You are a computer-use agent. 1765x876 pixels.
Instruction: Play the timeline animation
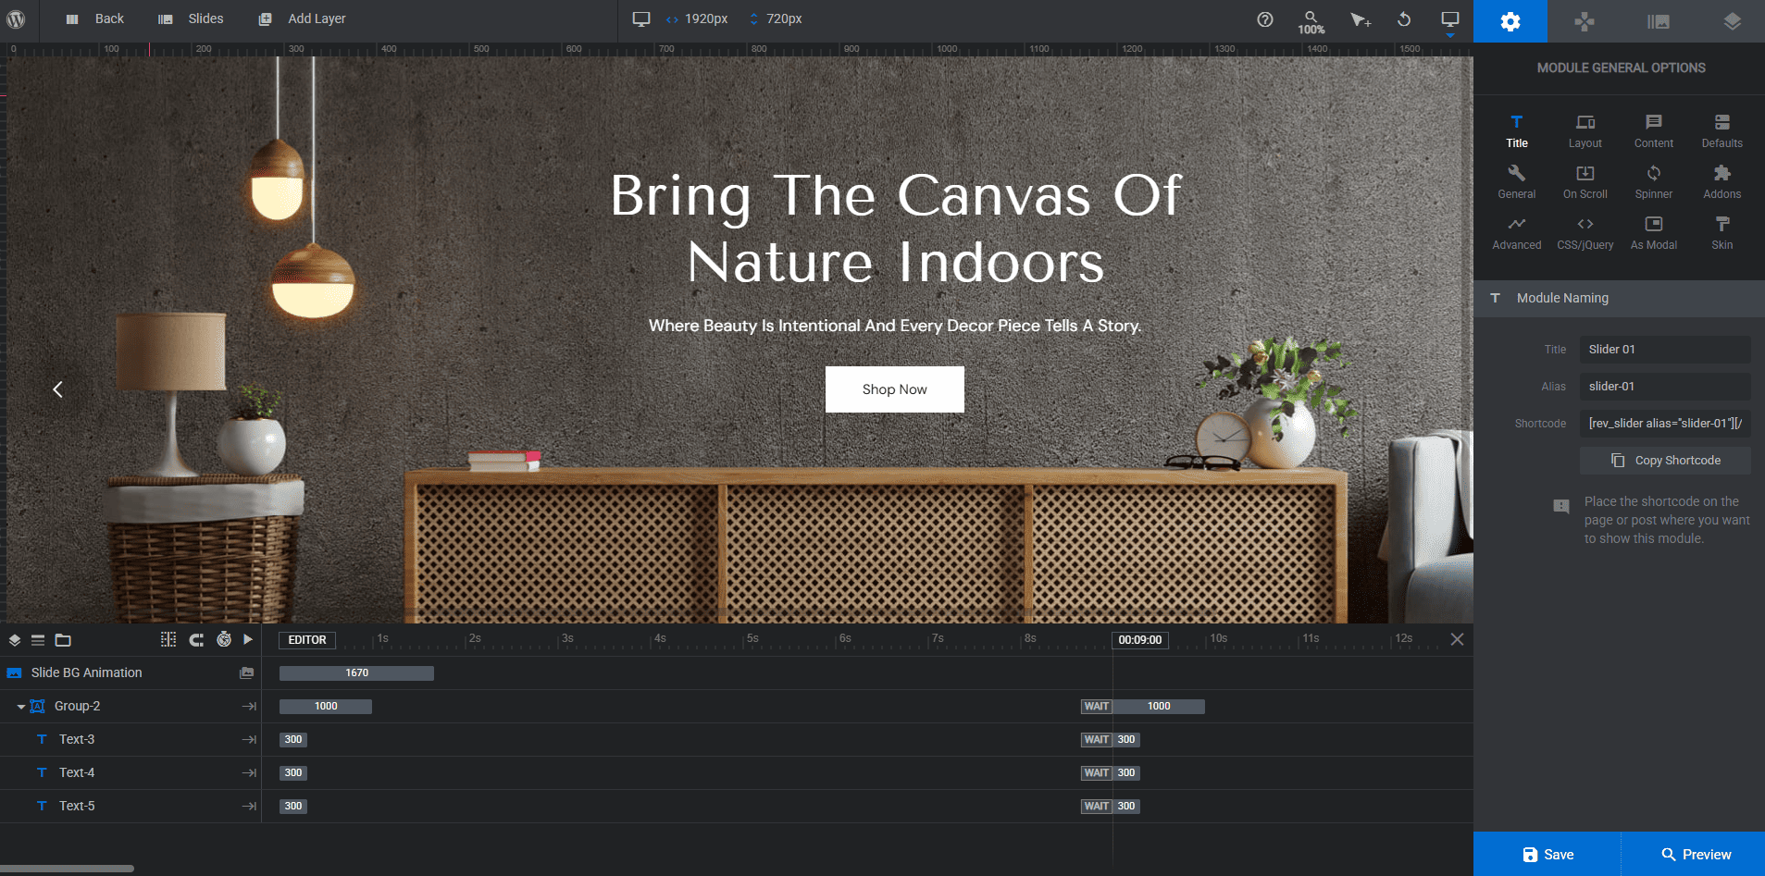(248, 639)
